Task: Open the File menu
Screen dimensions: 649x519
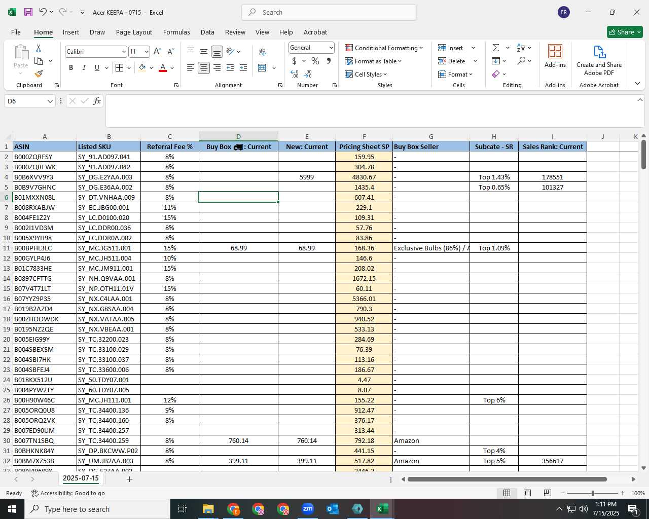Action: click(16, 32)
